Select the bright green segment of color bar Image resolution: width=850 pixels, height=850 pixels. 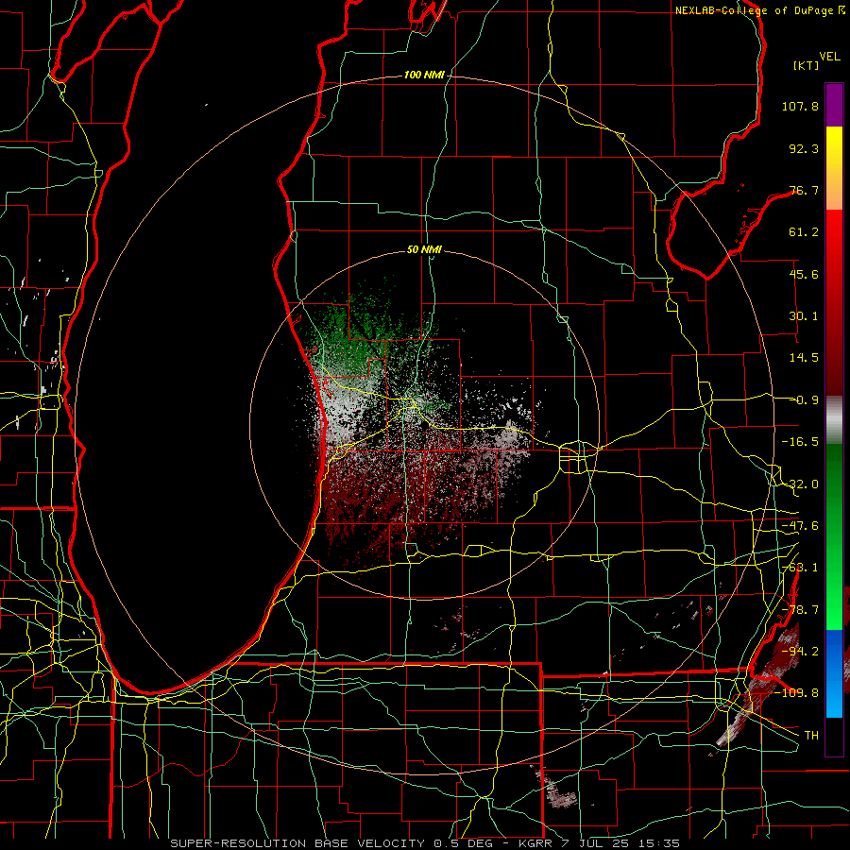[834, 586]
